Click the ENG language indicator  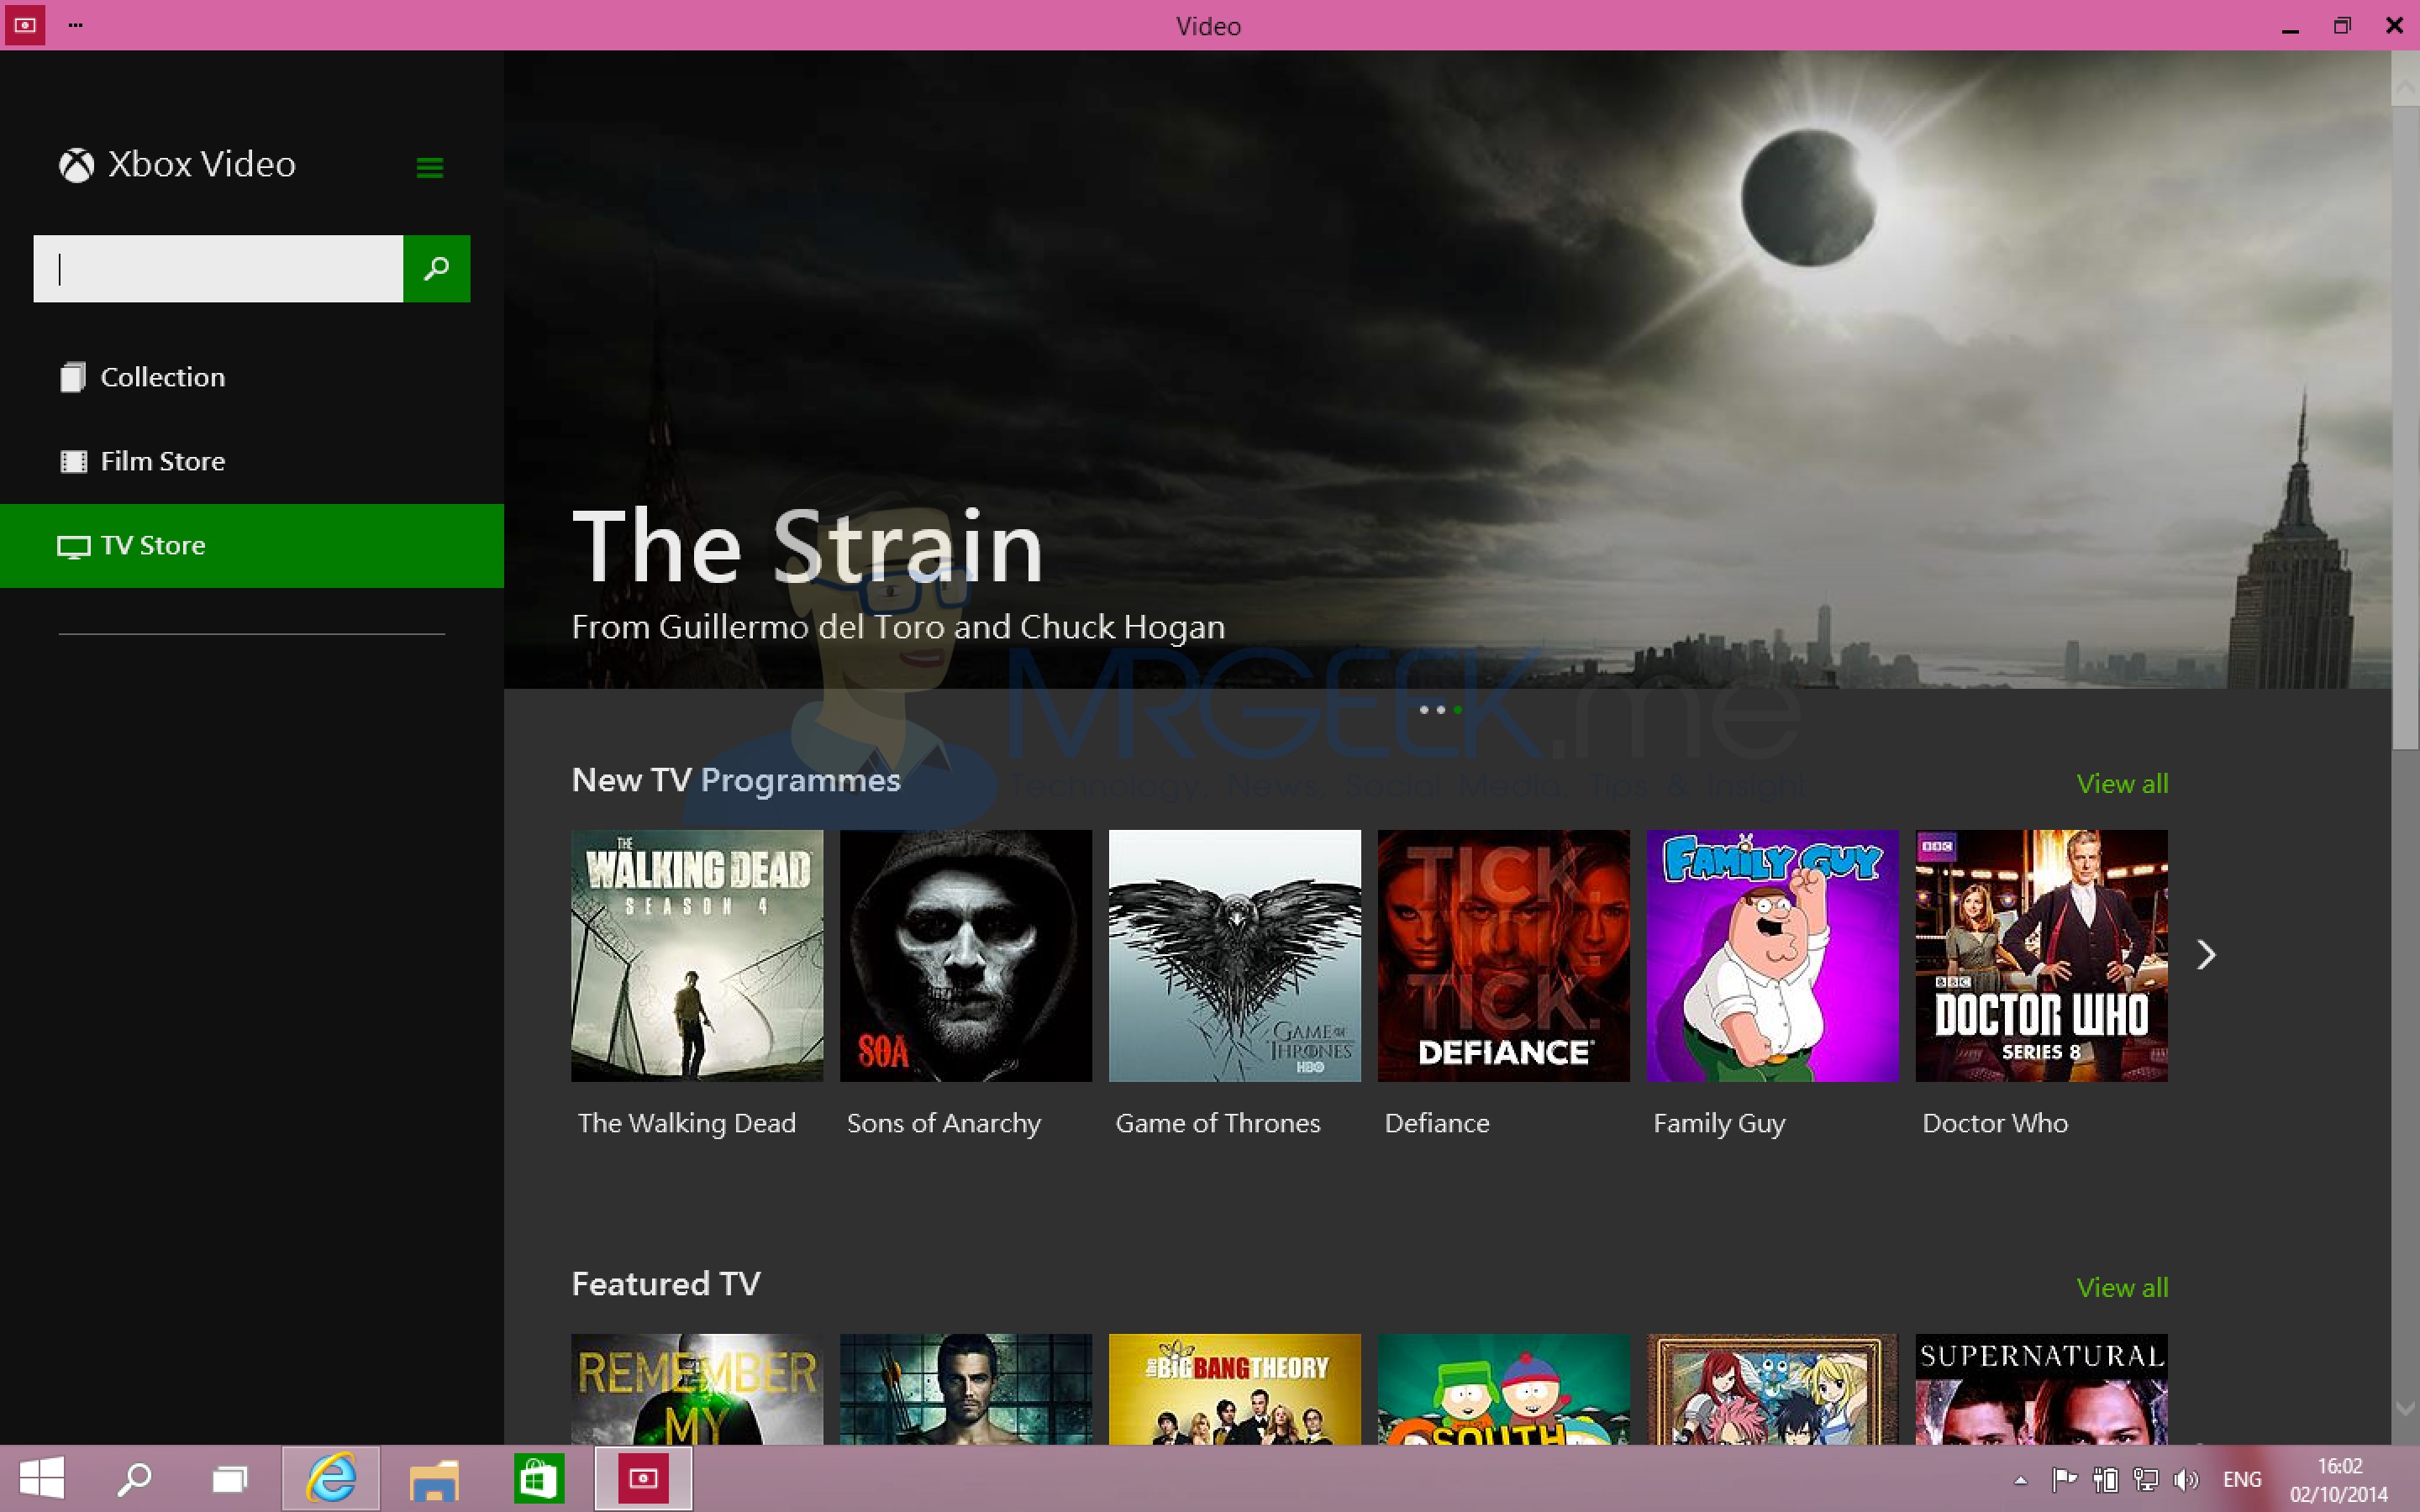tap(2242, 1479)
